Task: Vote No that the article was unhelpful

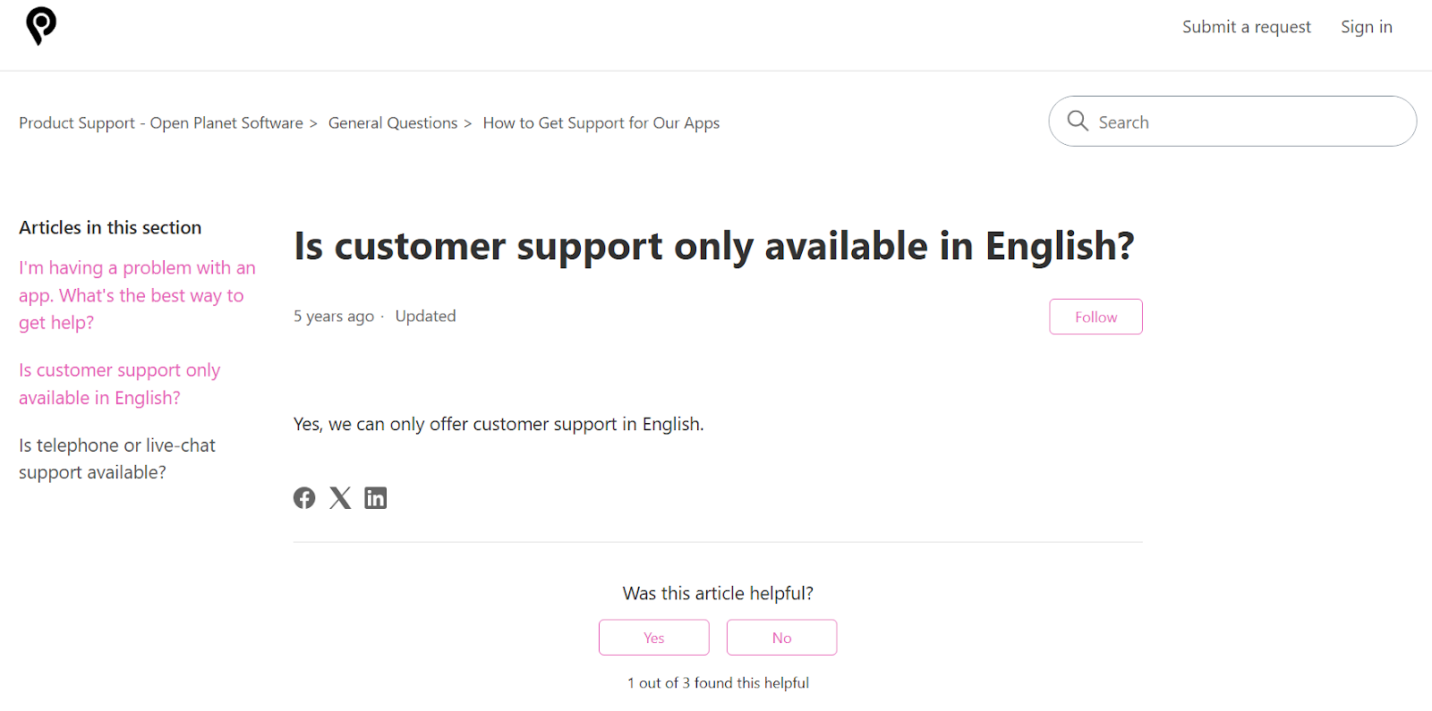Action: coord(780,637)
